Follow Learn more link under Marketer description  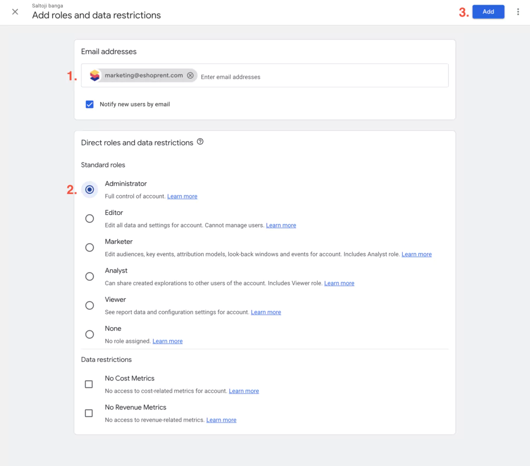[416, 255]
